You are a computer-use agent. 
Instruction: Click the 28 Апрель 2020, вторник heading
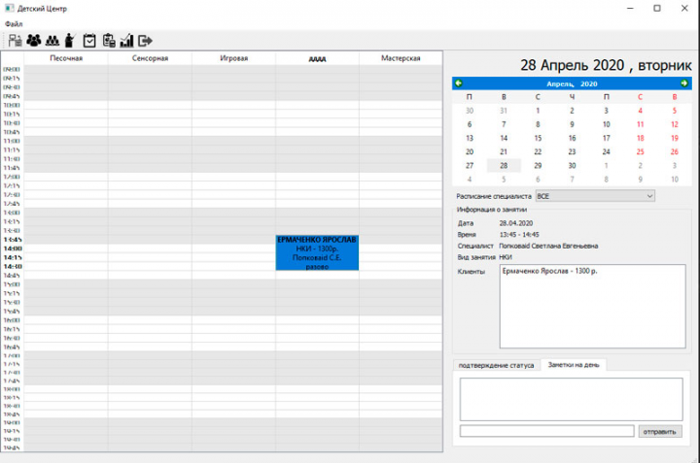click(606, 65)
